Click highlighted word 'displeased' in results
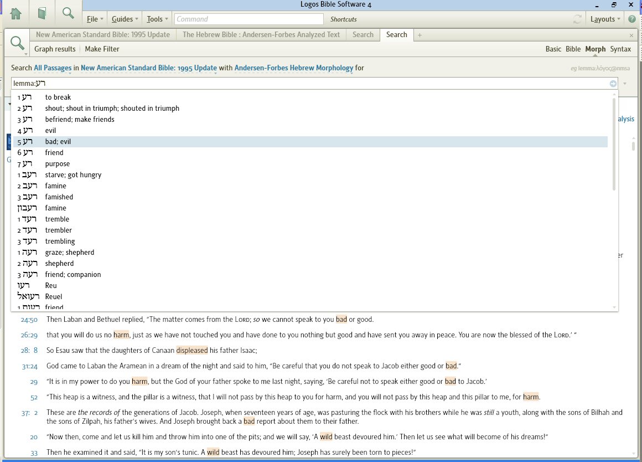 [x=192, y=351]
